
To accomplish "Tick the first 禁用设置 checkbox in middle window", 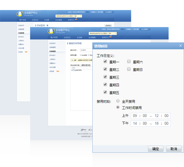I will 81,55.
